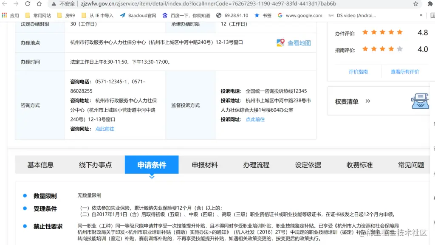Click the 权责清单 card title
Viewport: 435px width, 245px height.
coord(347,101)
